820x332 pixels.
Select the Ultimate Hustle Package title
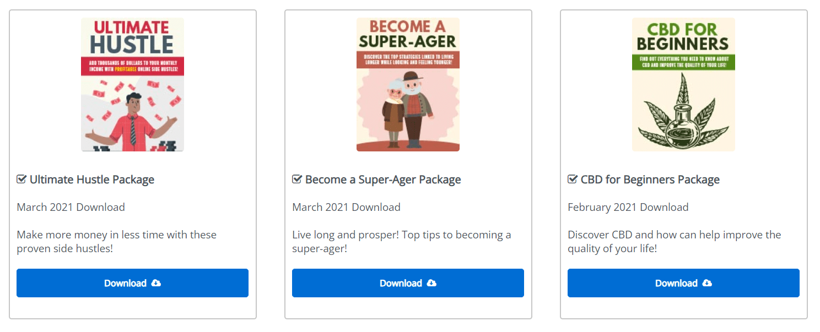point(92,179)
